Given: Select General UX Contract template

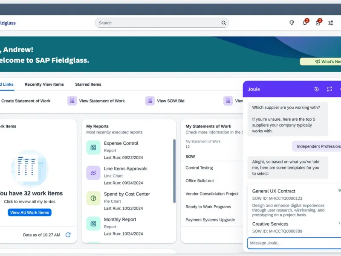Looking at the screenshot, I should pyautogui.click(x=274, y=191).
